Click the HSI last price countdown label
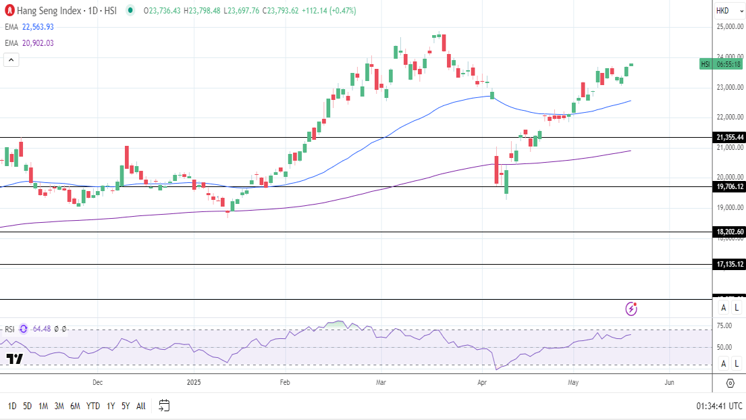 [x=721, y=64]
